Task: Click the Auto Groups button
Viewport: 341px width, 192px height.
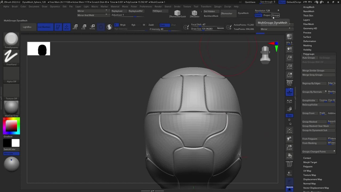Action: (x=310, y=58)
